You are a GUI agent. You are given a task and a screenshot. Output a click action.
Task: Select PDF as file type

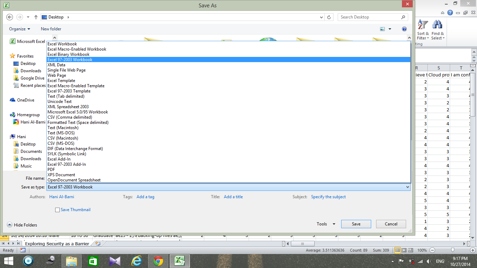(x=228, y=170)
